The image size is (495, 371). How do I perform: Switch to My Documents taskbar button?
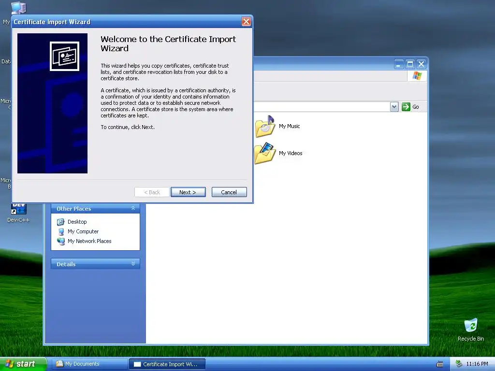pos(90,364)
